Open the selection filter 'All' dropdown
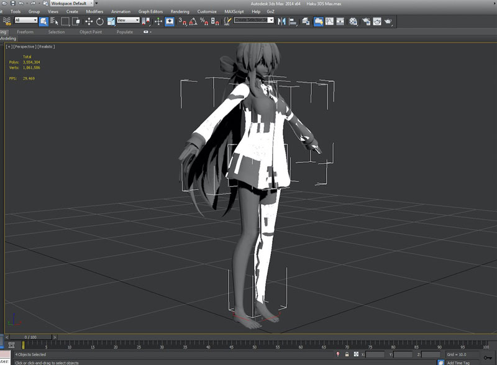Image resolution: width=497 pixels, height=365 pixels. pyautogui.click(x=26, y=20)
